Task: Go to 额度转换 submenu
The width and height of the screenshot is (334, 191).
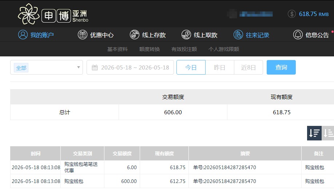Action: click(149, 49)
